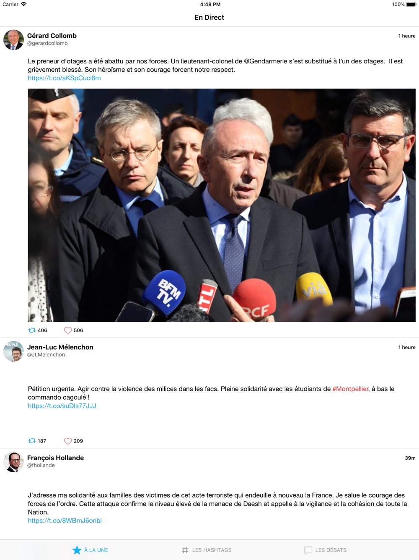
Task: Tap the #Montpellier hashtag
Action: pyautogui.click(x=350, y=389)
